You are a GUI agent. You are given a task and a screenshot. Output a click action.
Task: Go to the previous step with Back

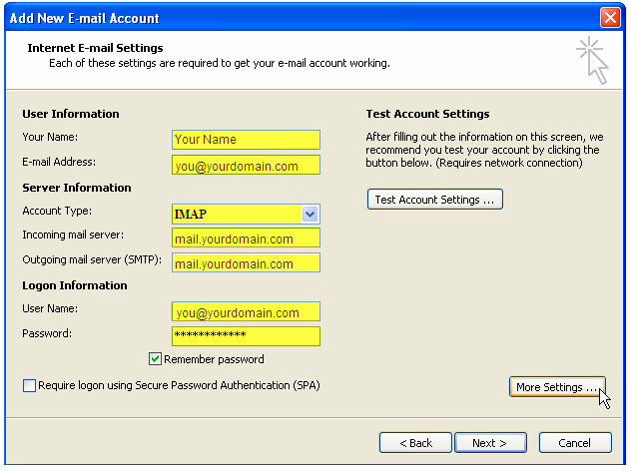[x=415, y=442]
